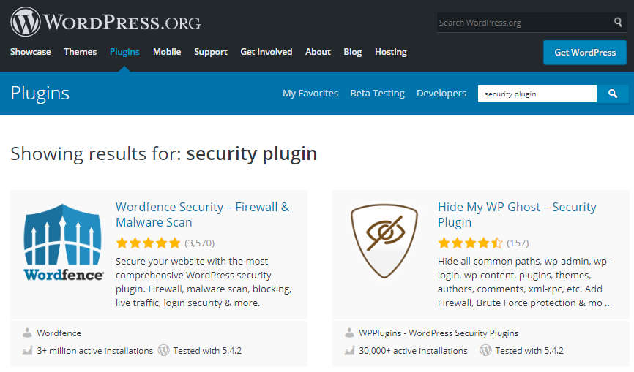Click Wordfence five-star rating
The width and height of the screenshot is (634, 372).
148,243
